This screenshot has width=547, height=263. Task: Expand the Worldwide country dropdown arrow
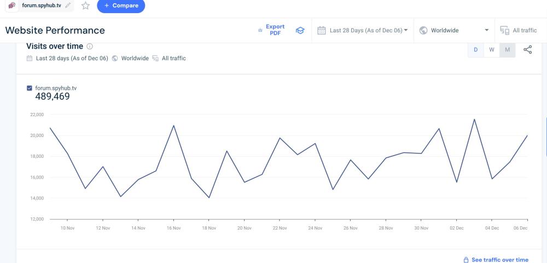pos(486,31)
